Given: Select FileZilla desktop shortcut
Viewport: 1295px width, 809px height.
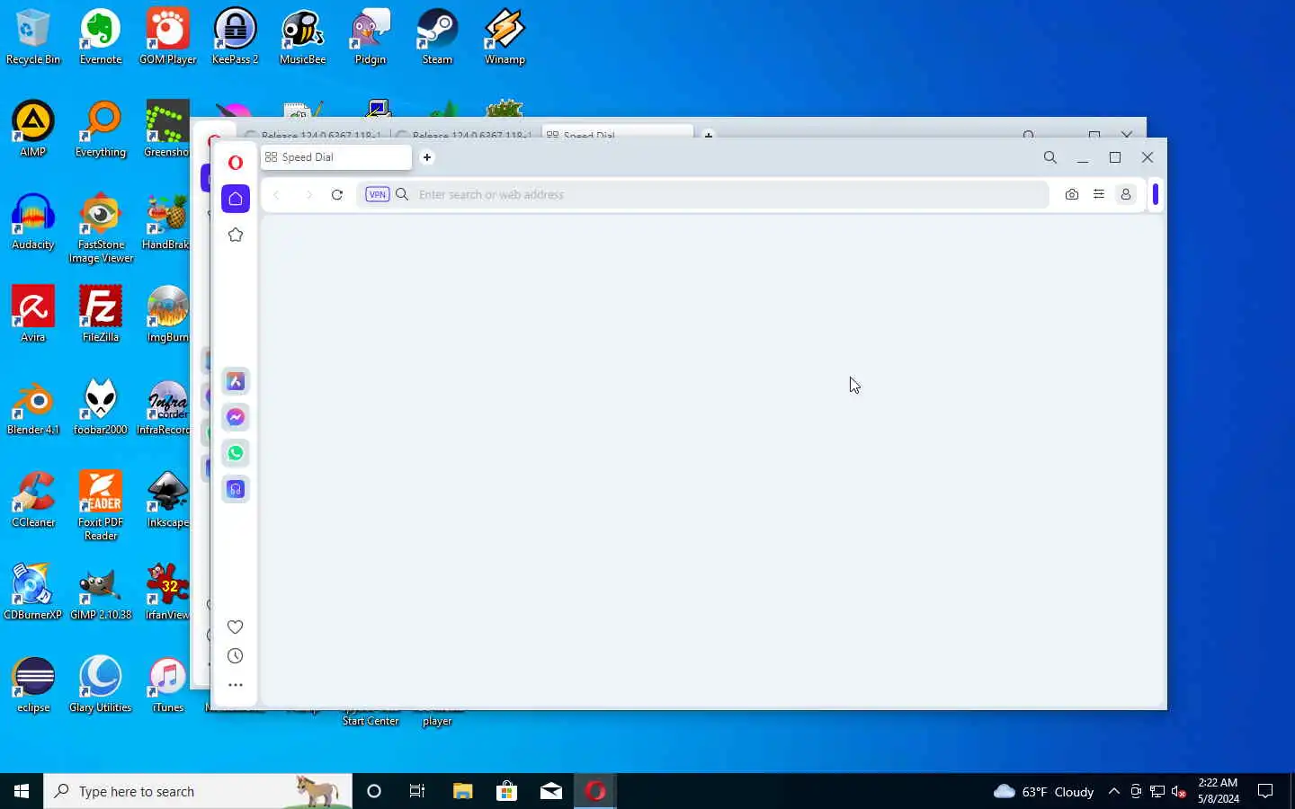Looking at the screenshot, I should [101, 315].
